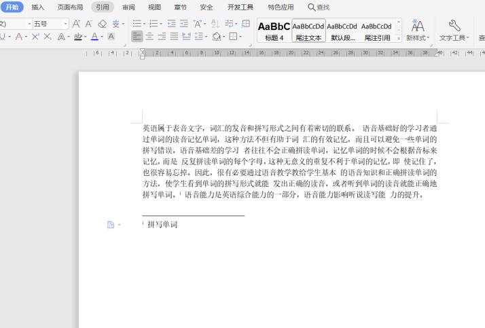Click the increase font size icon
Screen dimensions: 485x328
click(x=76, y=24)
